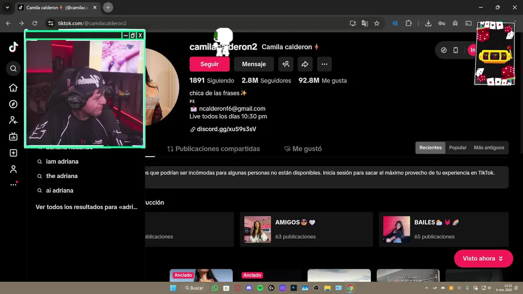This screenshot has height=294, width=523.
Task: Open File Explorer from the taskbar
Action: (x=327, y=288)
